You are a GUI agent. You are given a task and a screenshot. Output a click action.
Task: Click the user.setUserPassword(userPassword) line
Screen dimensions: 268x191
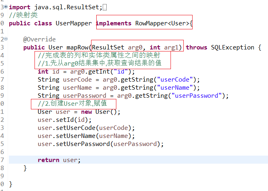100,144
